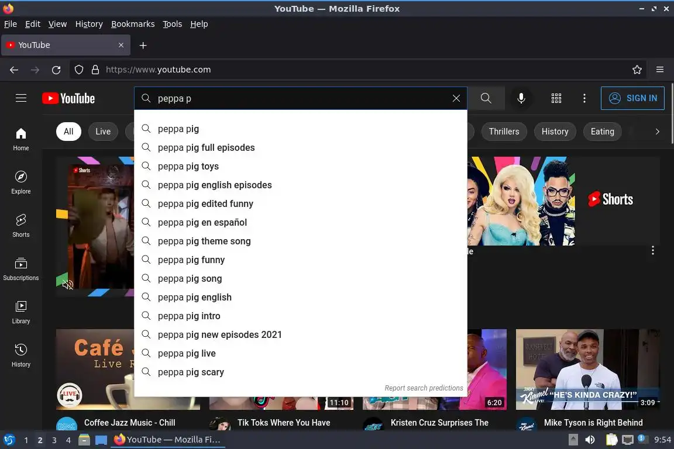Open a new browser tab
This screenshot has height=449, width=674.
click(143, 45)
